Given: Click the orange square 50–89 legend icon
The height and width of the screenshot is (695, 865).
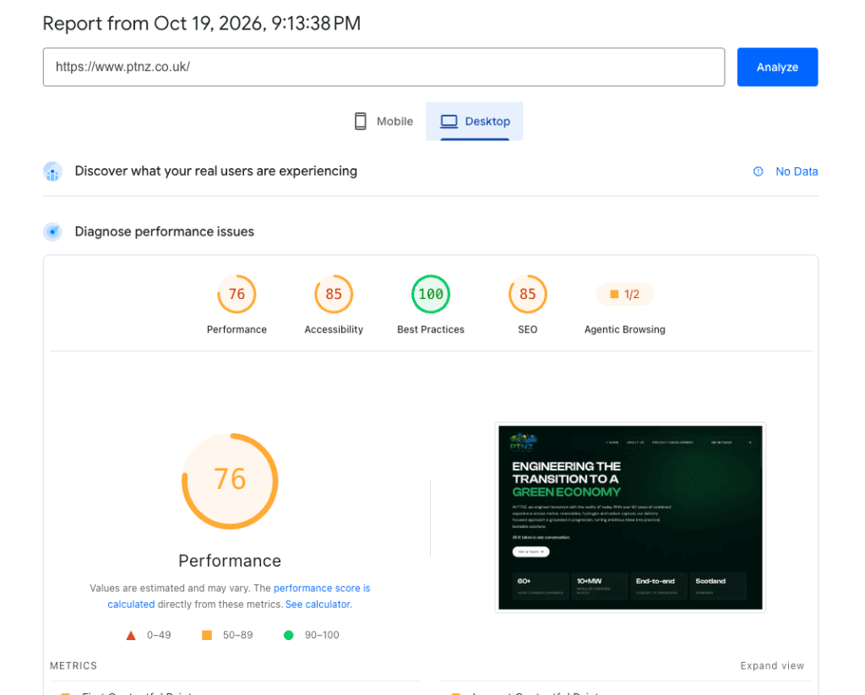Looking at the screenshot, I should [207, 635].
